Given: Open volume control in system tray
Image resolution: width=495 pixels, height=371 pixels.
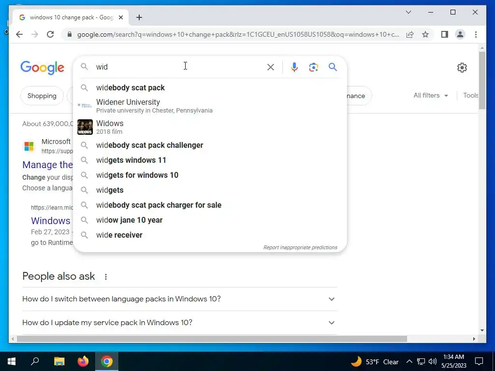Looking at the screenshot, I should pyautogui.click(x=433, y=361).
